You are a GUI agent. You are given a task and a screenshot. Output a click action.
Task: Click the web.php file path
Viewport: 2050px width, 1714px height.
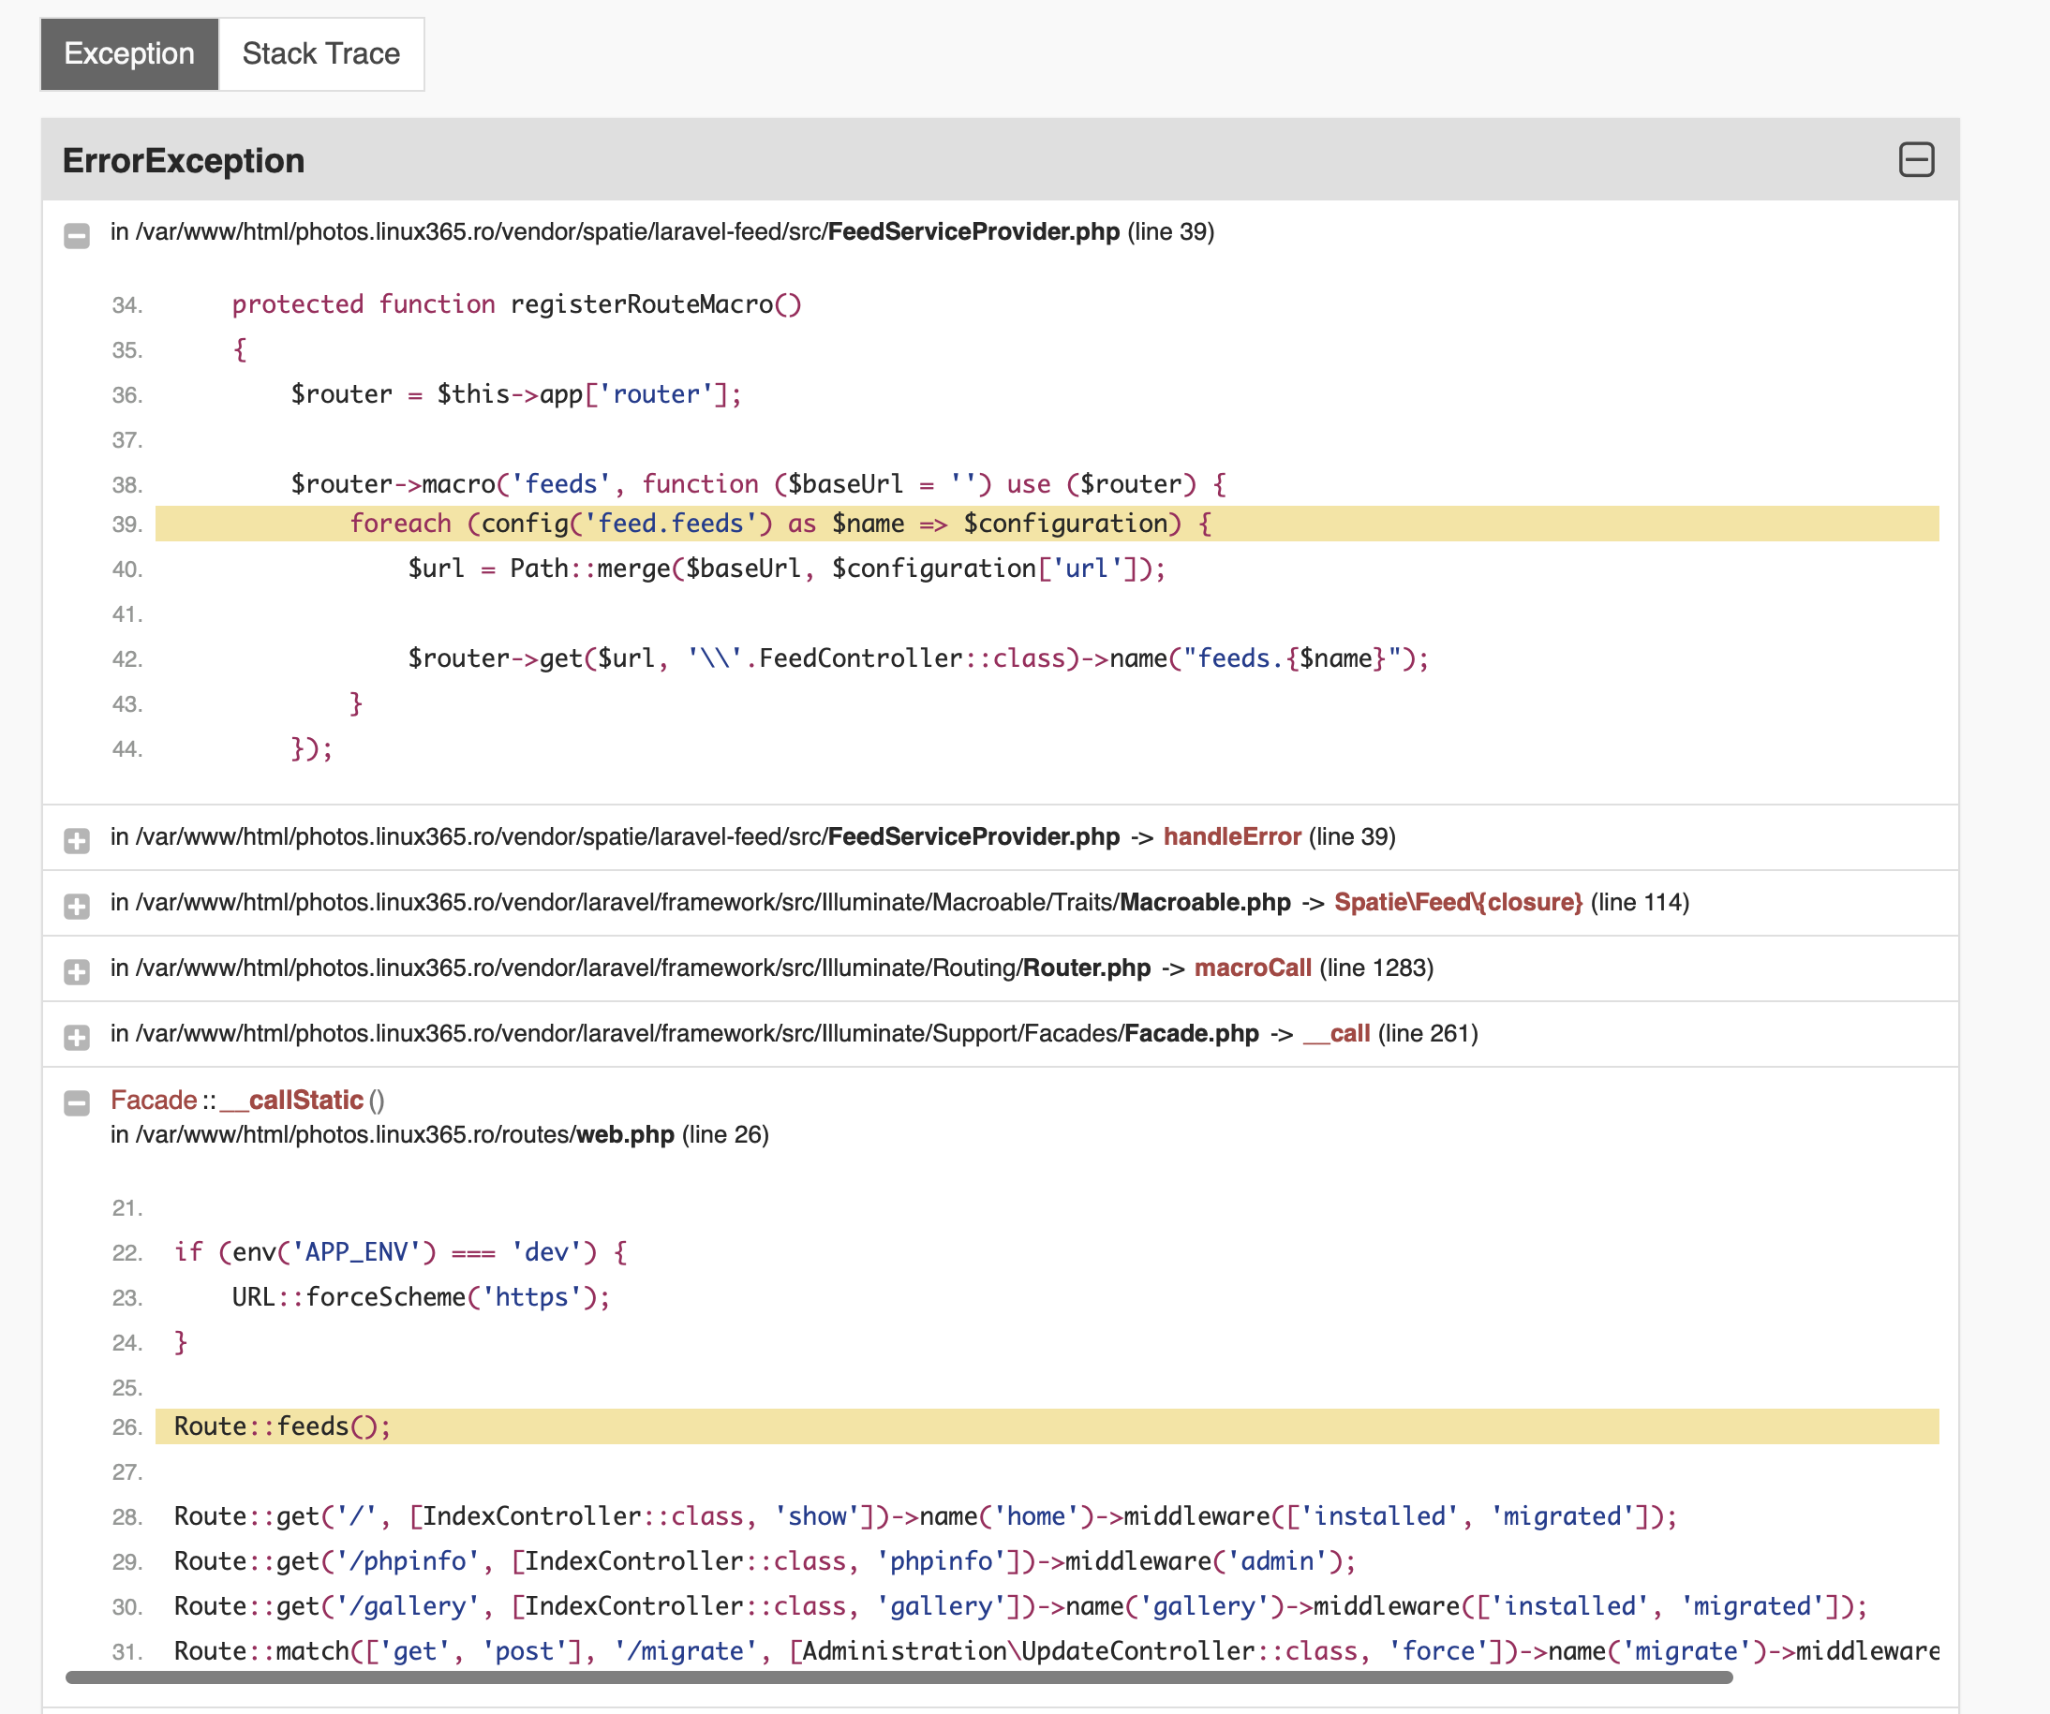pos(624,1135)
